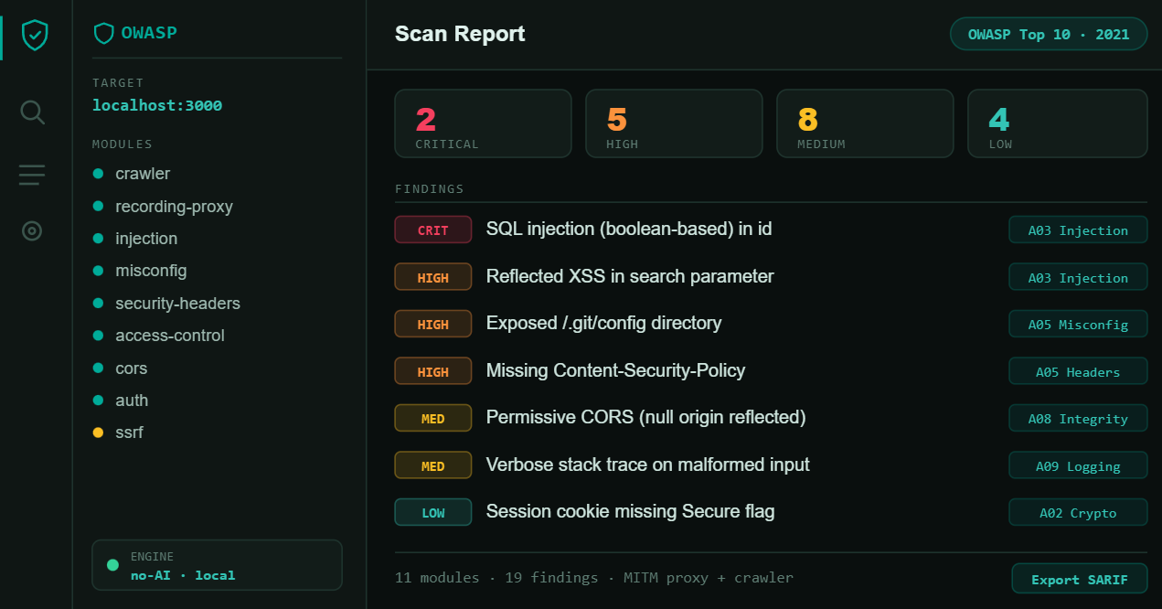Image resolution: width=1162 pixels, height=609 pixels.
Task: Click HIGH badge on Missing Content-Security-Policy row
Action: (433, 371)
